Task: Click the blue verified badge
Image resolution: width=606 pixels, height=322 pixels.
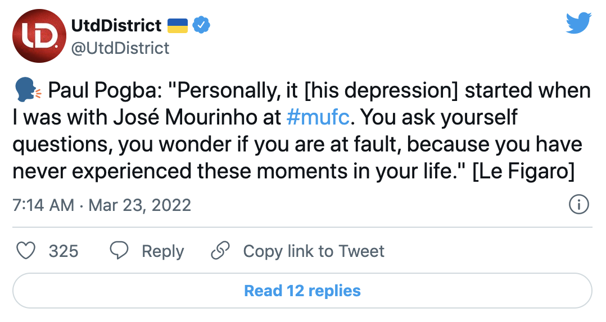Action: (x=201, y=25)
